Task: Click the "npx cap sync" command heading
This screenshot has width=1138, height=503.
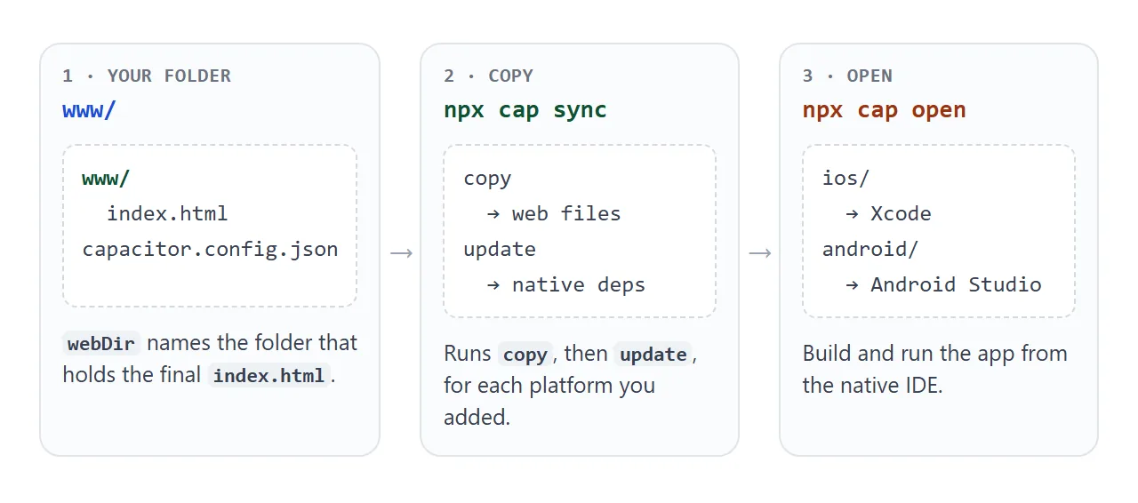Action: click(x=525, y=110)
